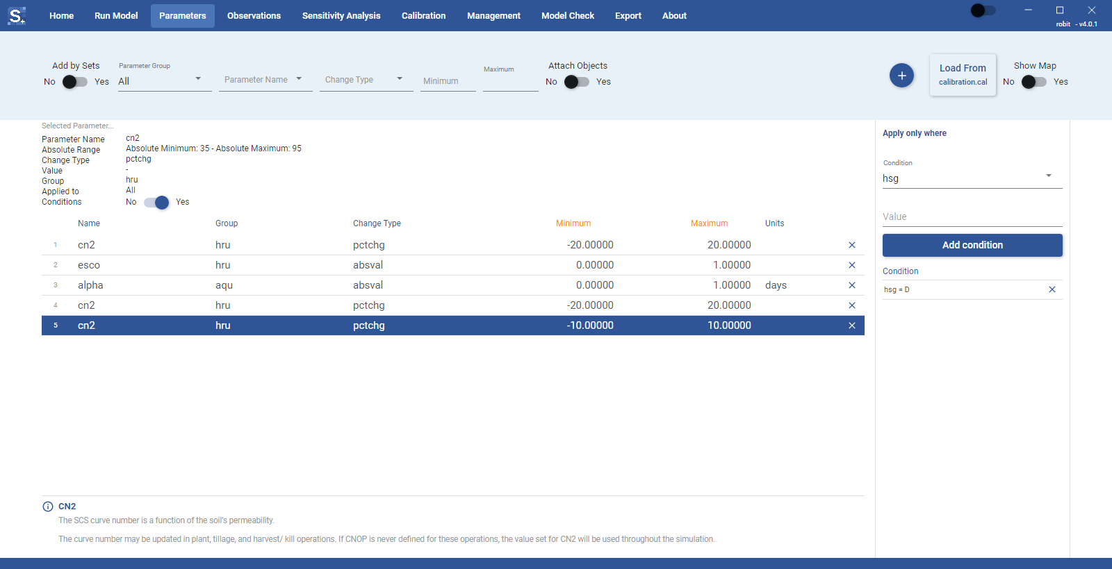Toggle the dark mode switch in title bar
1112x569 pixels.
(983, 10)
